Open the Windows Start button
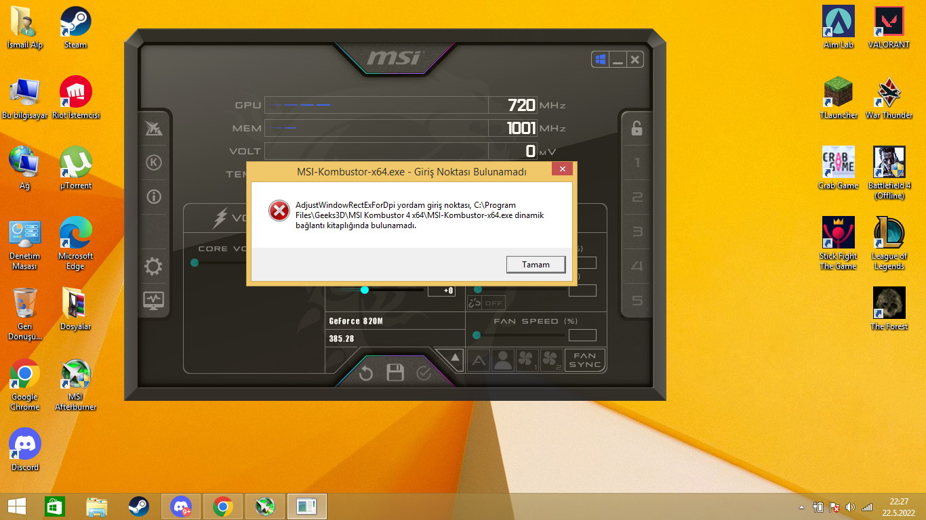This screenshot has width=926, height=520. (x=17, y=506)
